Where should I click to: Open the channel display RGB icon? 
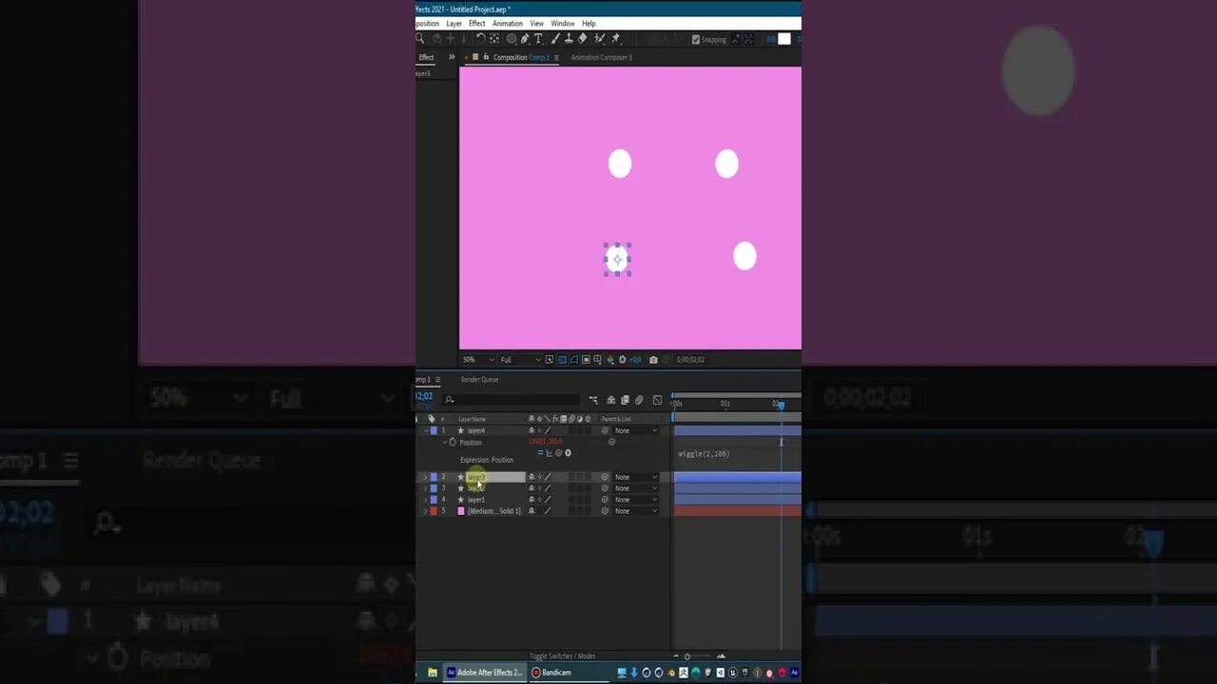click(610, 360)
